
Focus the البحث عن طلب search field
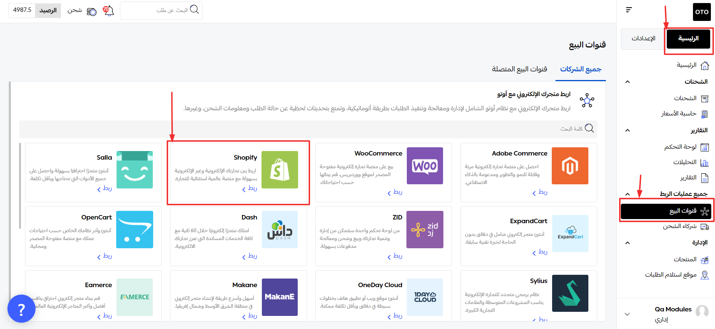pyautogui.click(x=161, y=10)
